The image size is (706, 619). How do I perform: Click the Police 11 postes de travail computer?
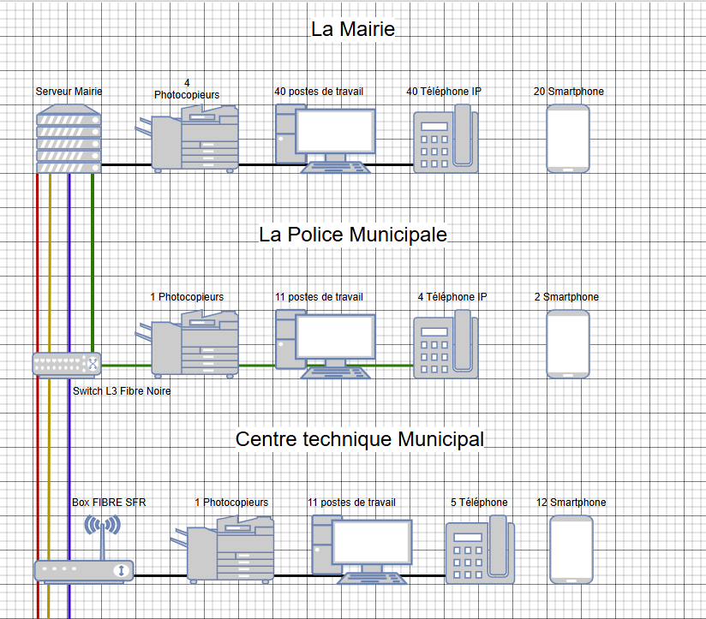pos(325,344)
